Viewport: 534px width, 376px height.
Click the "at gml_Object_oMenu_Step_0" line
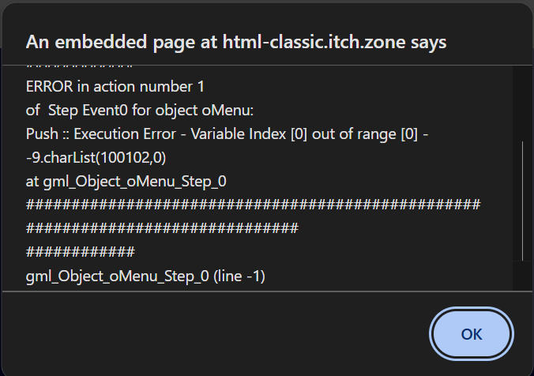(x=126, y=182)
